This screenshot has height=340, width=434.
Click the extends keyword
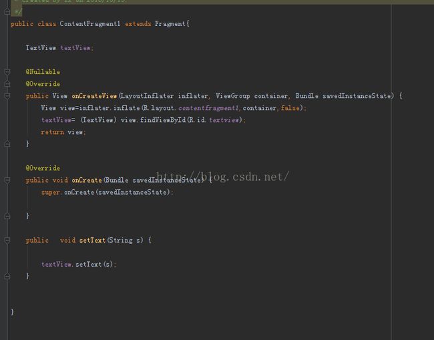(138, 24)
